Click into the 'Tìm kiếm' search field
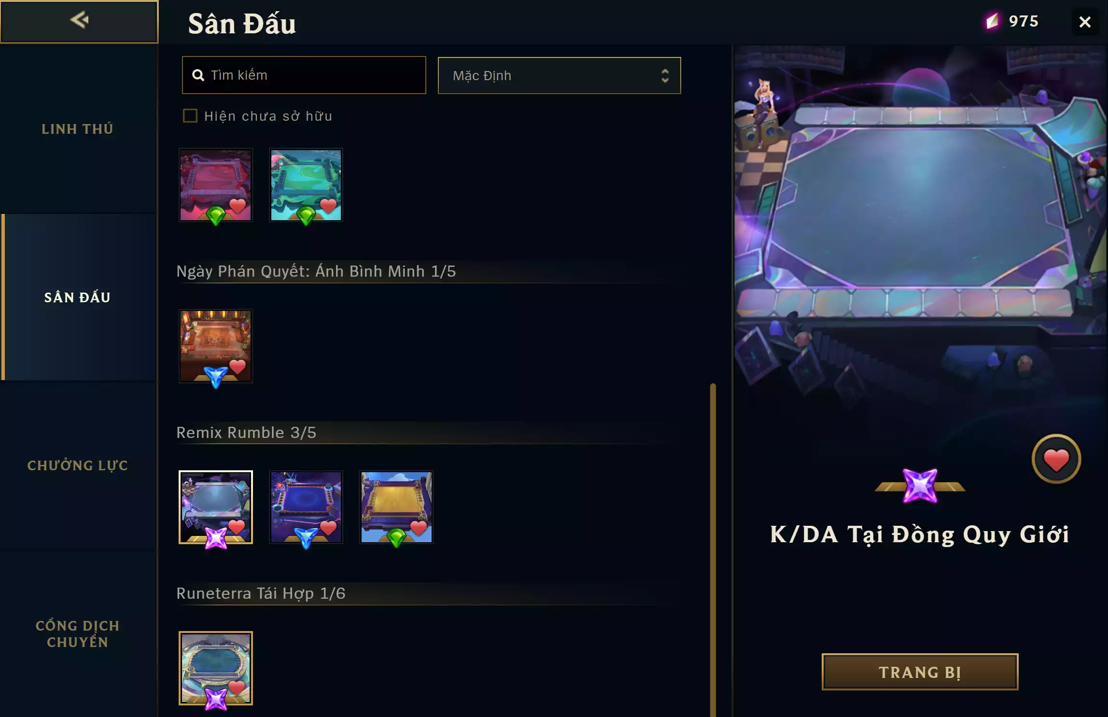The height and width of the screenshot is (717, 1108). (x=304, y=75)
